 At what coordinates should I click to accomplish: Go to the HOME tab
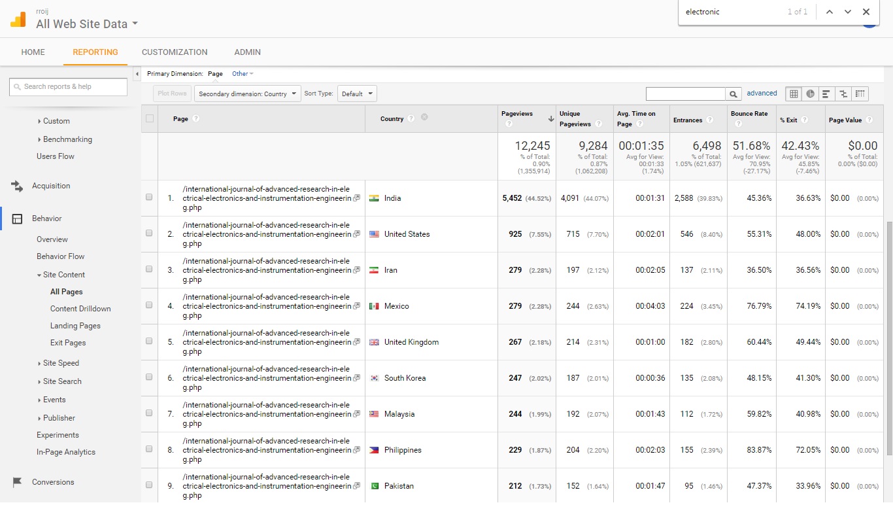click(x=33, y=52)
